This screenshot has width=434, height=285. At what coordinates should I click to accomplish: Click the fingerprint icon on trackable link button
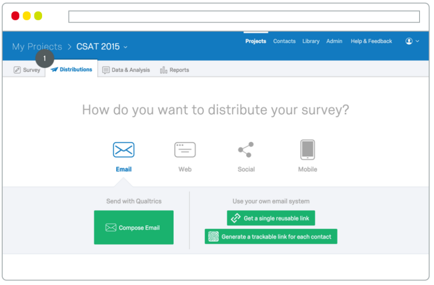point(213,237)
